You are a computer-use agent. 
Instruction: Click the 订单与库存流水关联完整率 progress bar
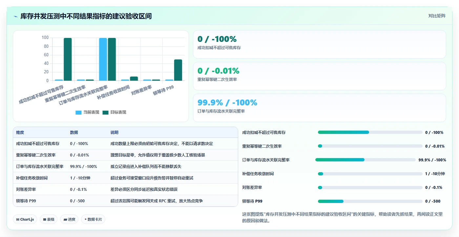(x=365, y=160)
